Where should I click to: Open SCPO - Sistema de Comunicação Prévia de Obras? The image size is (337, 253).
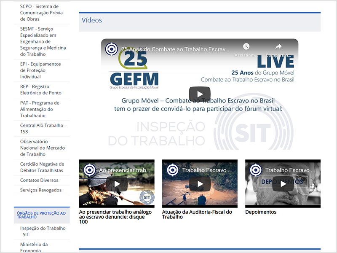point(41,13)
